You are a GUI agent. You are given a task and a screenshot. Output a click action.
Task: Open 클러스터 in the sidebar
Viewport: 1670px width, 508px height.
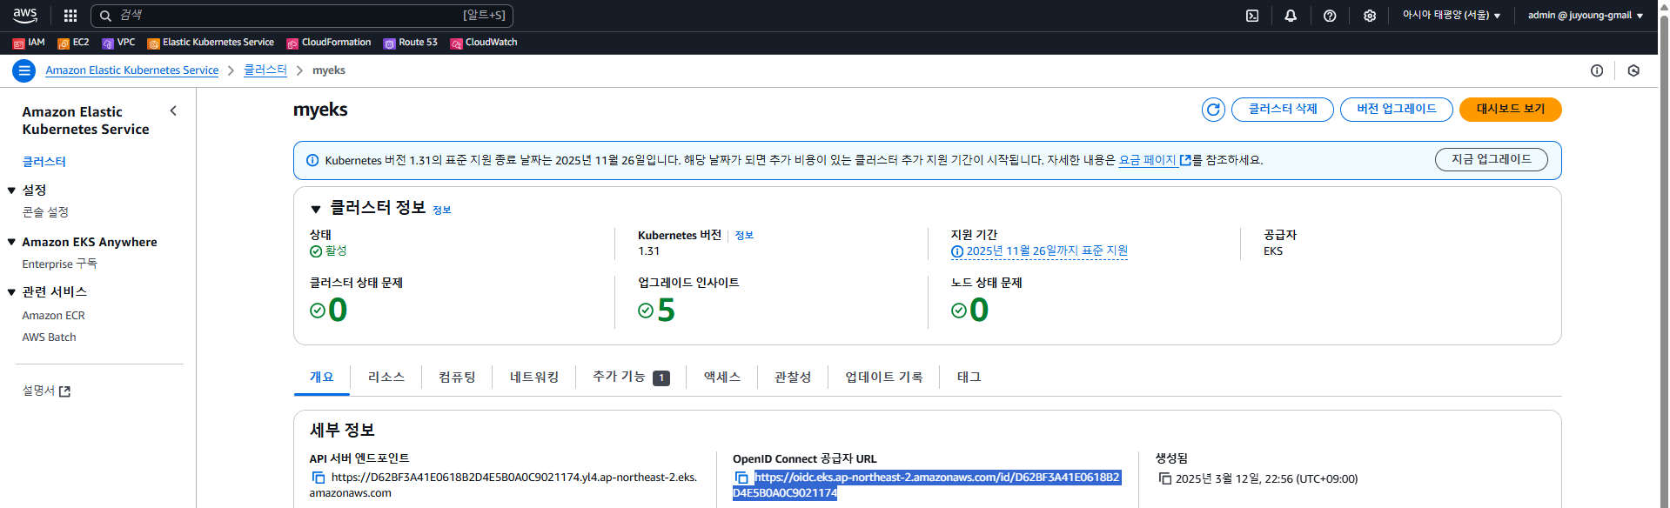44,162
